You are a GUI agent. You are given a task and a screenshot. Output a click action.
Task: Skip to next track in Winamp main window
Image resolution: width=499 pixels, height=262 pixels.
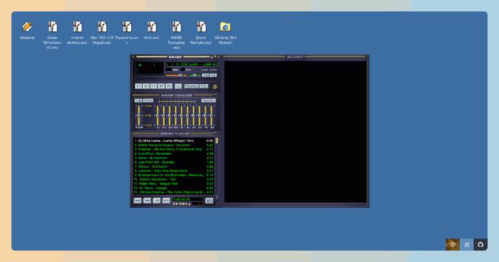coord(169,86)
